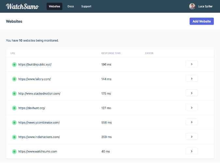Image resolution: width=220 pixels, height=163 pixels.
Task: Open the https://devhunt.org/ link
Action: 32,108
